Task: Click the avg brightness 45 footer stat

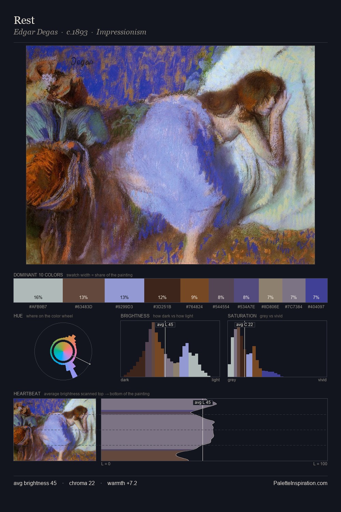Action: tap(35, 483)
